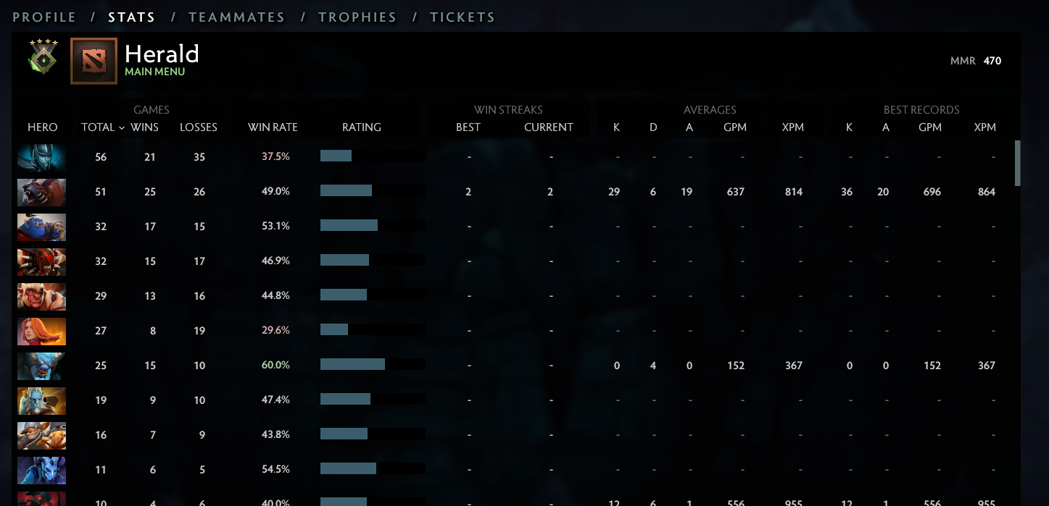This screenshot has width=1049, height=506.
Task: Open the Phantom Assassin hero portrait
Action: (41, 157)
